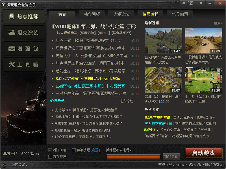Enable the 解锁视距 checkbox

click(74, 150)
